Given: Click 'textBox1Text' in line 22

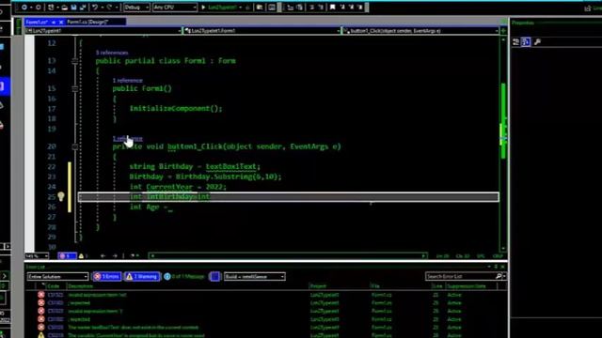Looking at the screenshot, I should click(x=230, y=167).
